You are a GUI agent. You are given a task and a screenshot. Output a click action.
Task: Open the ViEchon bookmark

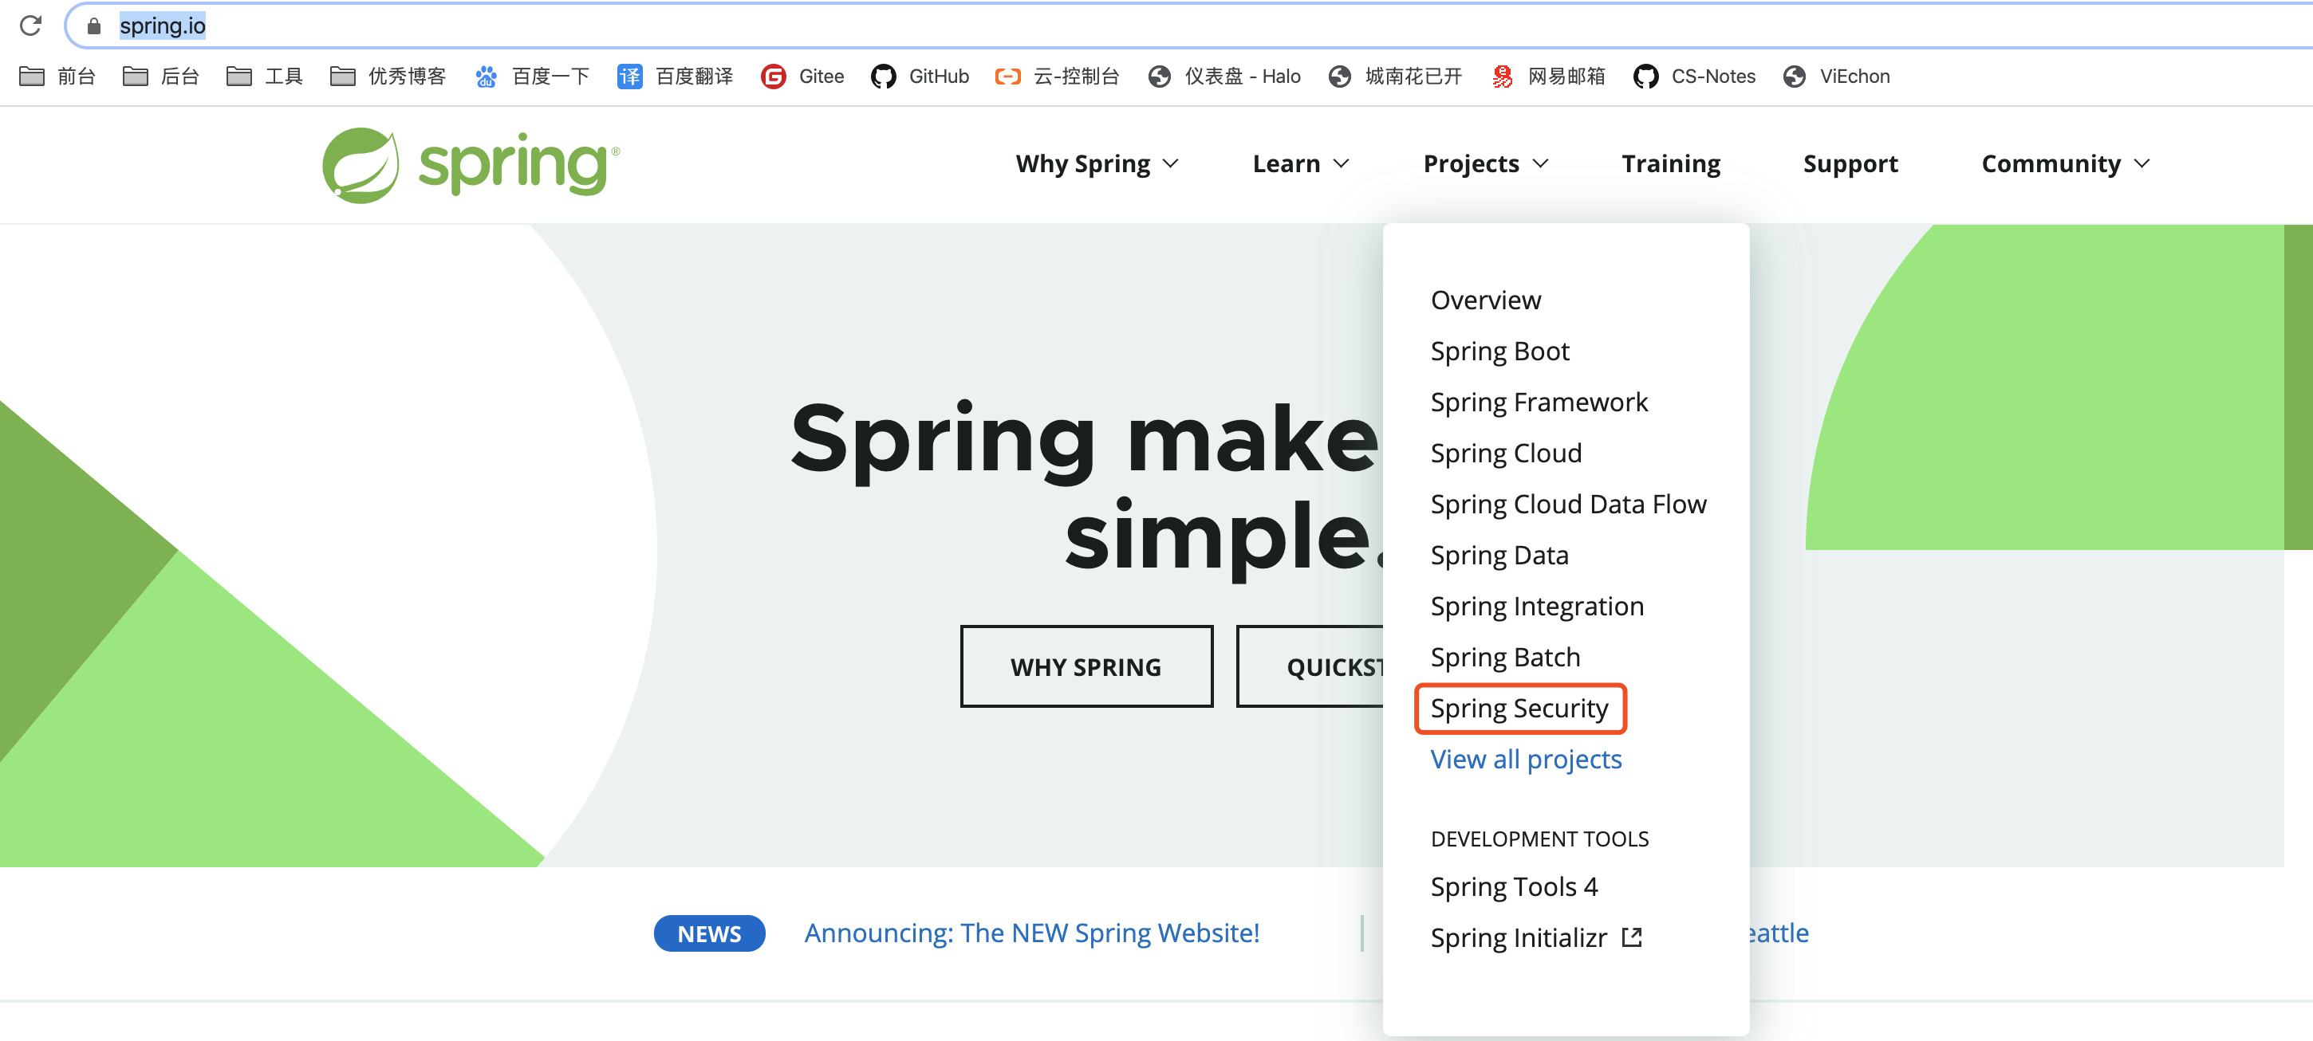point(1837,77)
